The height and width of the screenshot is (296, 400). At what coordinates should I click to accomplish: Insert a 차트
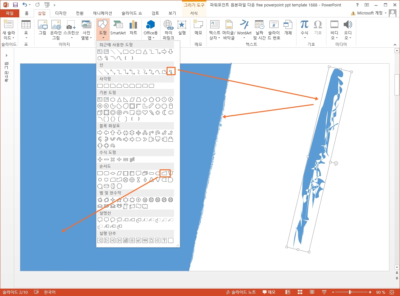133,27
